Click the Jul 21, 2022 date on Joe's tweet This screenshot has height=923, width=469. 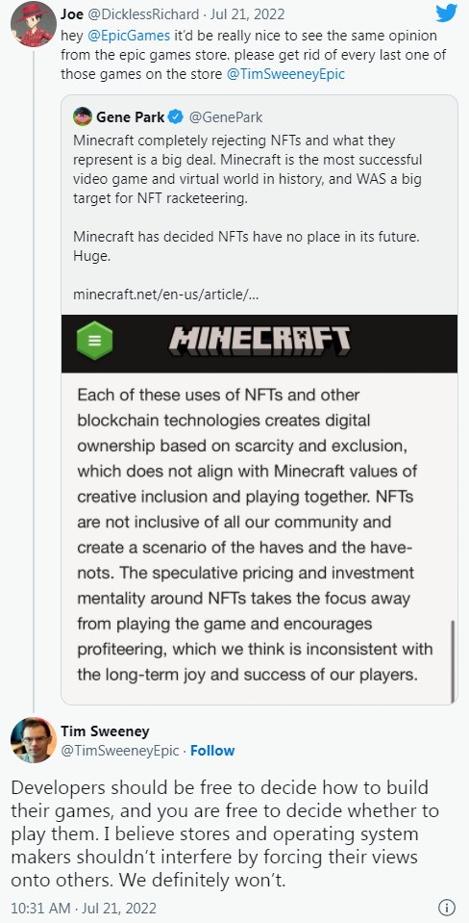click(x=242, y=14)
